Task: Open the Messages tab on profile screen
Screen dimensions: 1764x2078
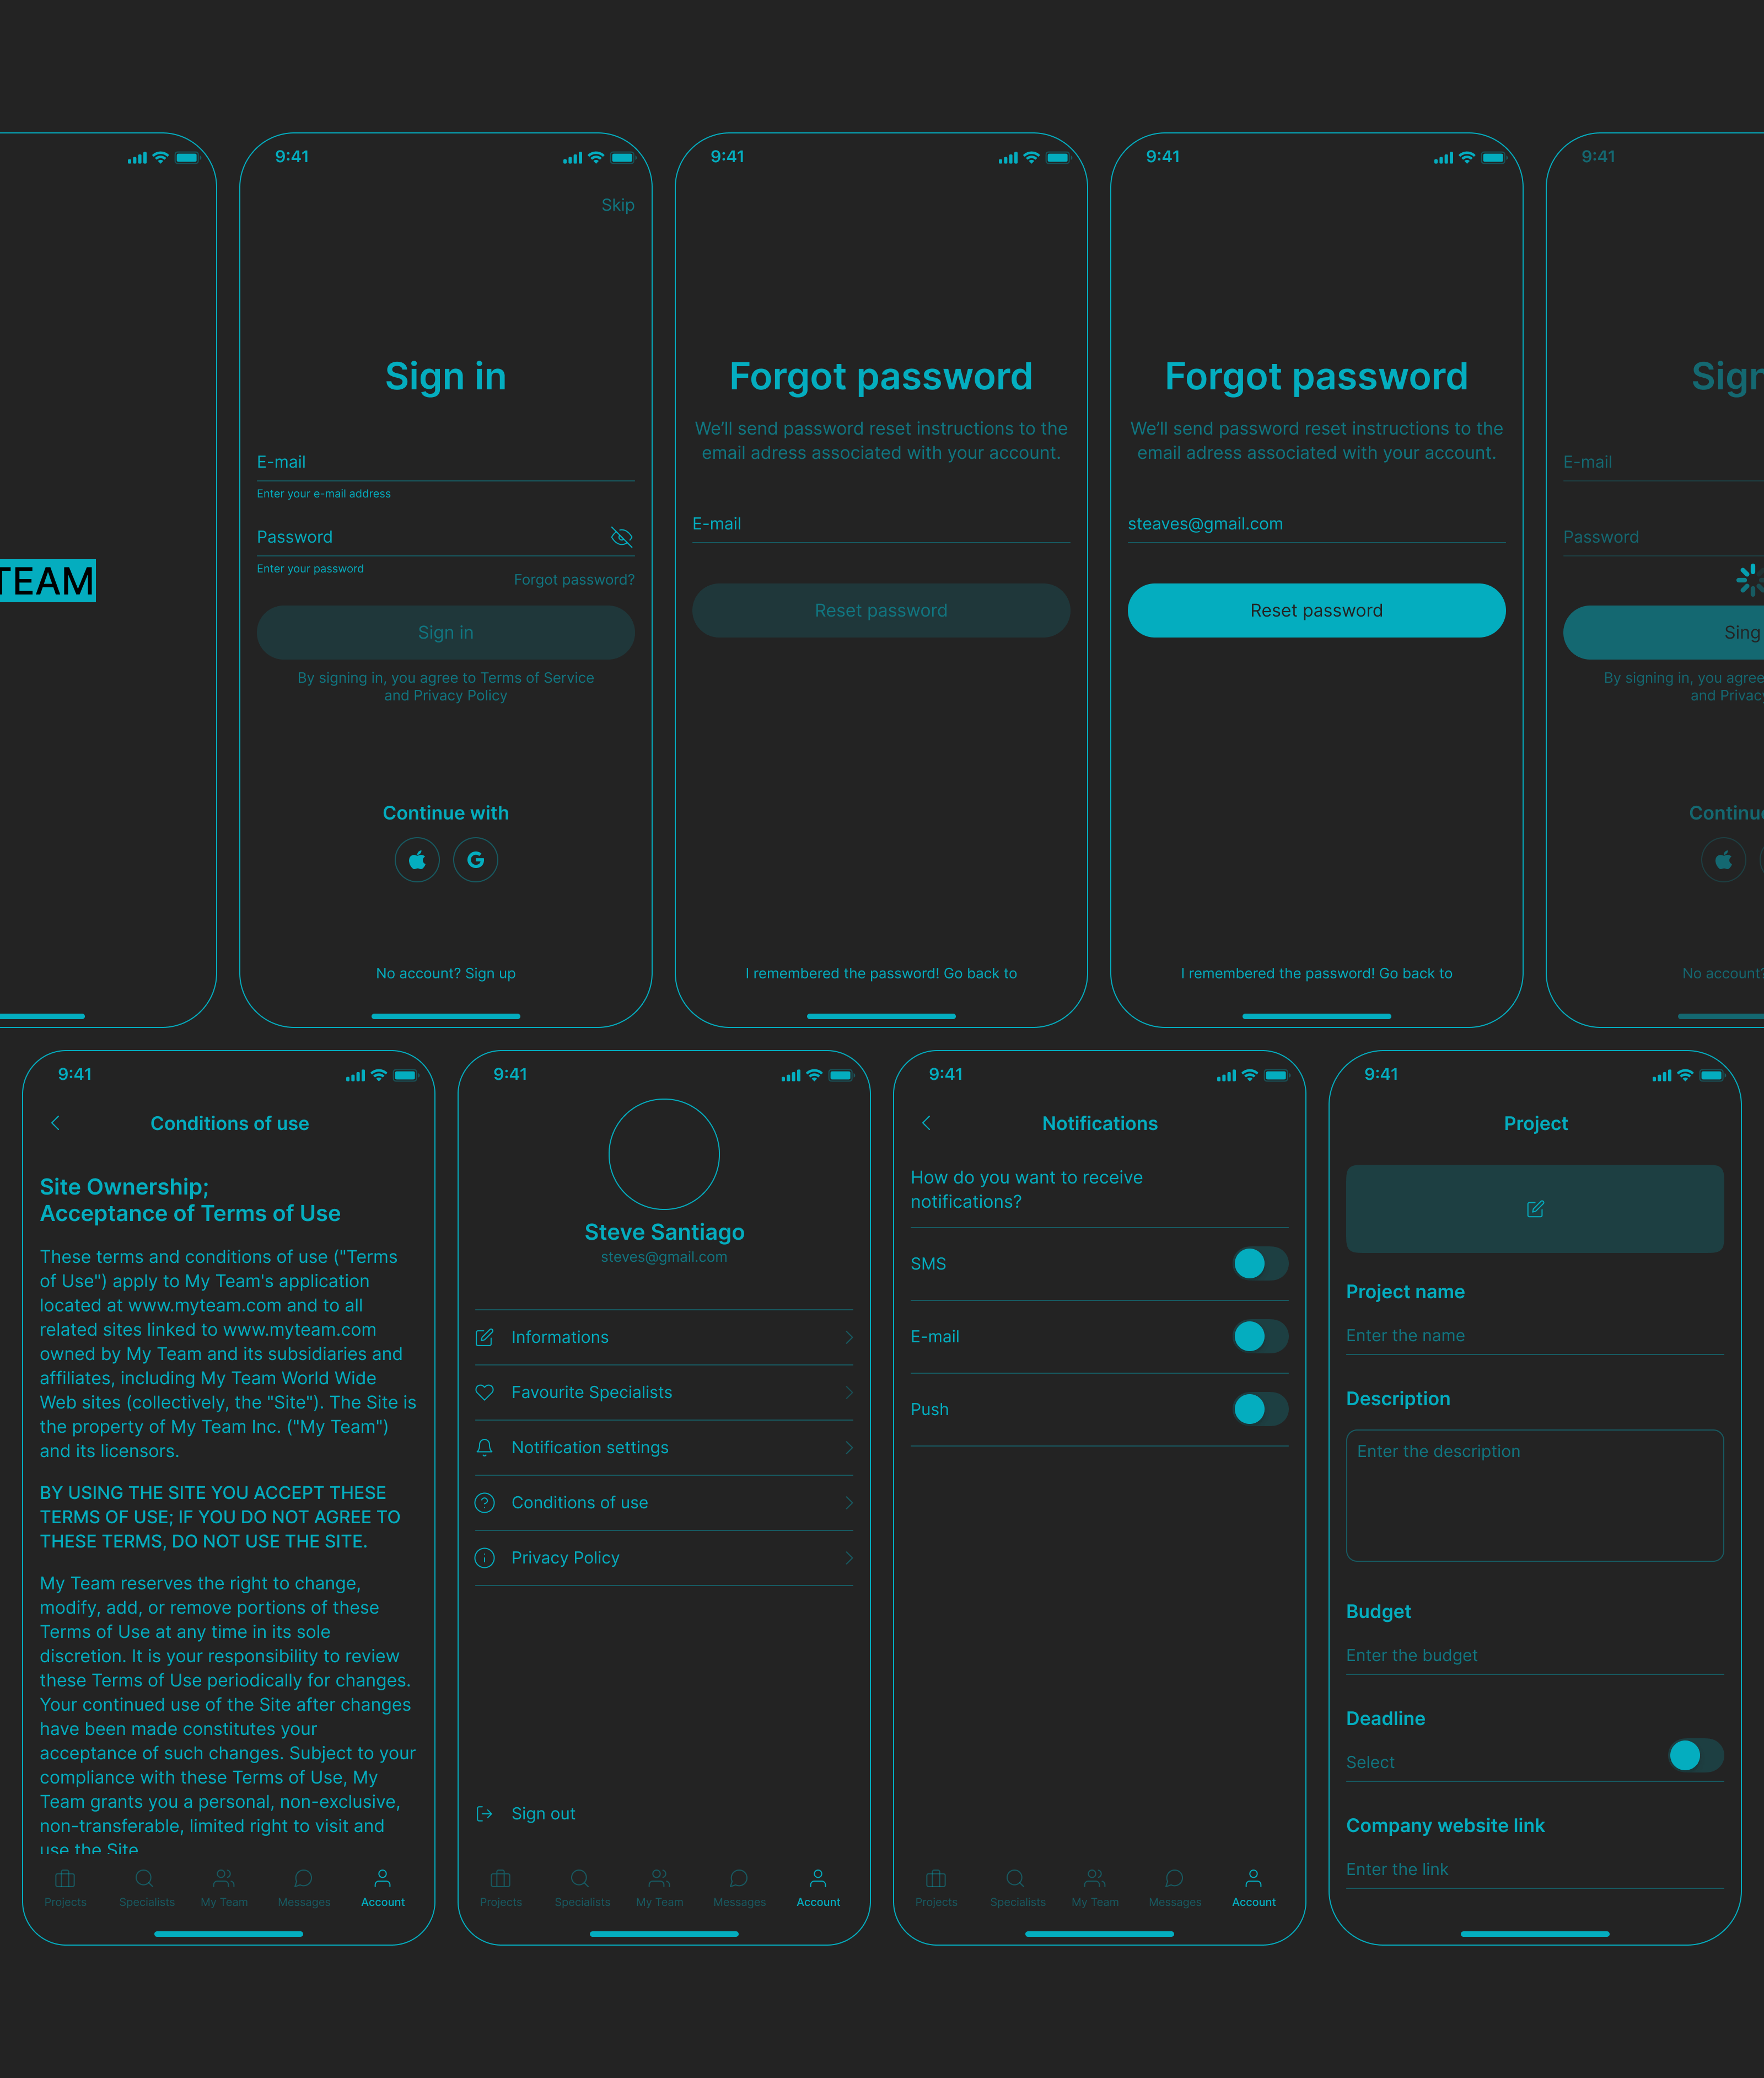Action: coord(739,1886)
